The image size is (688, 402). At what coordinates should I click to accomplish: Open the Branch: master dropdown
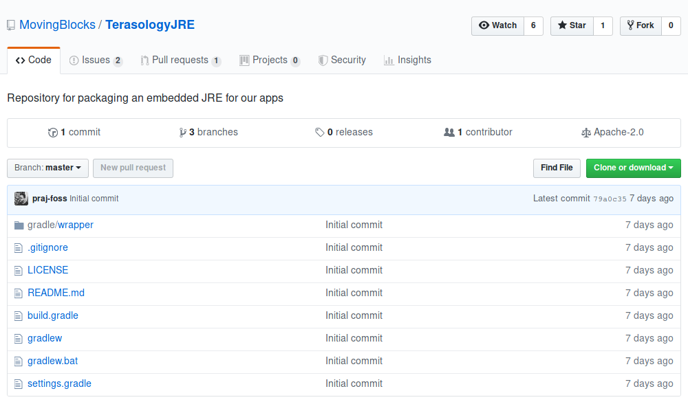coord(48,168)
